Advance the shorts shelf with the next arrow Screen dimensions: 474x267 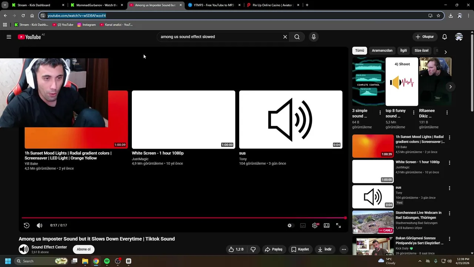[x=450, y=87]
